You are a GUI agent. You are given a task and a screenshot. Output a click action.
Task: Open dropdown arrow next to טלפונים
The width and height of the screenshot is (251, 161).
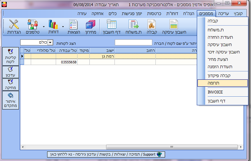(x=43, y=26)
